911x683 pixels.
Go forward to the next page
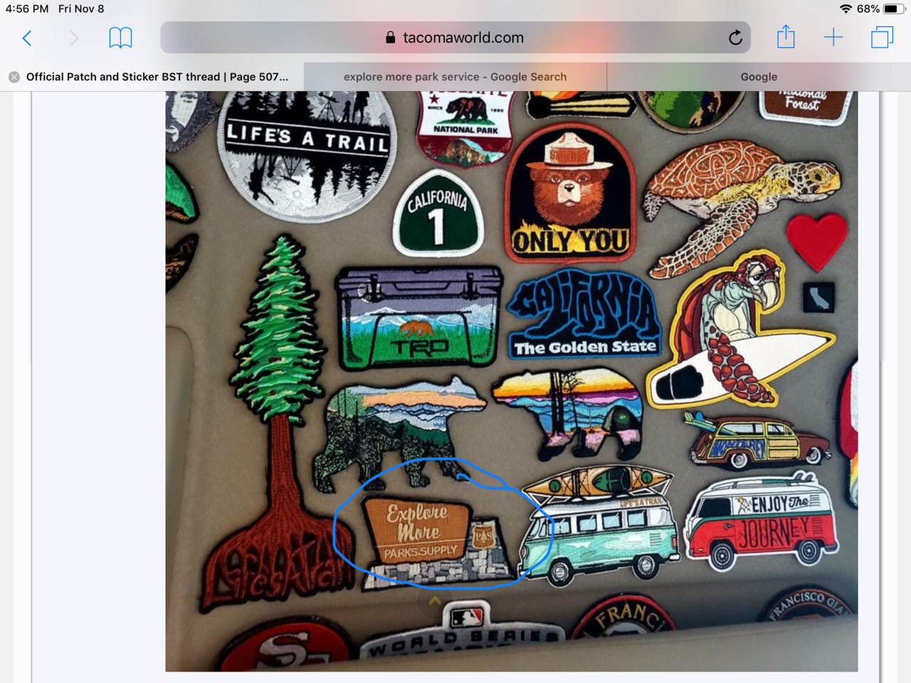[x=73, y=38]
